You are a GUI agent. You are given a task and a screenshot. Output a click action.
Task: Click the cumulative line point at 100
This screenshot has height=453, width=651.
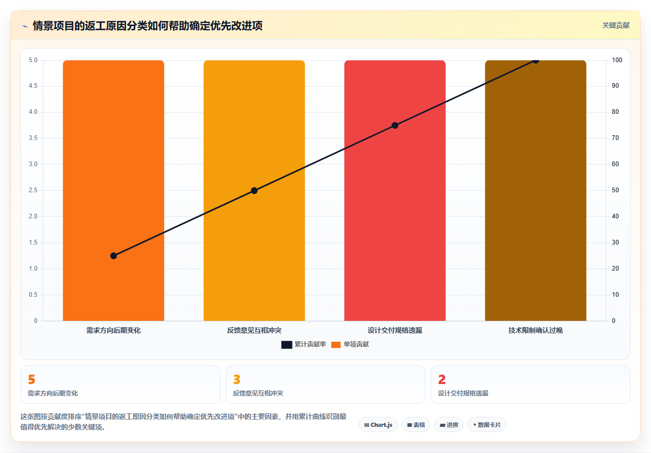pos(536,60)
